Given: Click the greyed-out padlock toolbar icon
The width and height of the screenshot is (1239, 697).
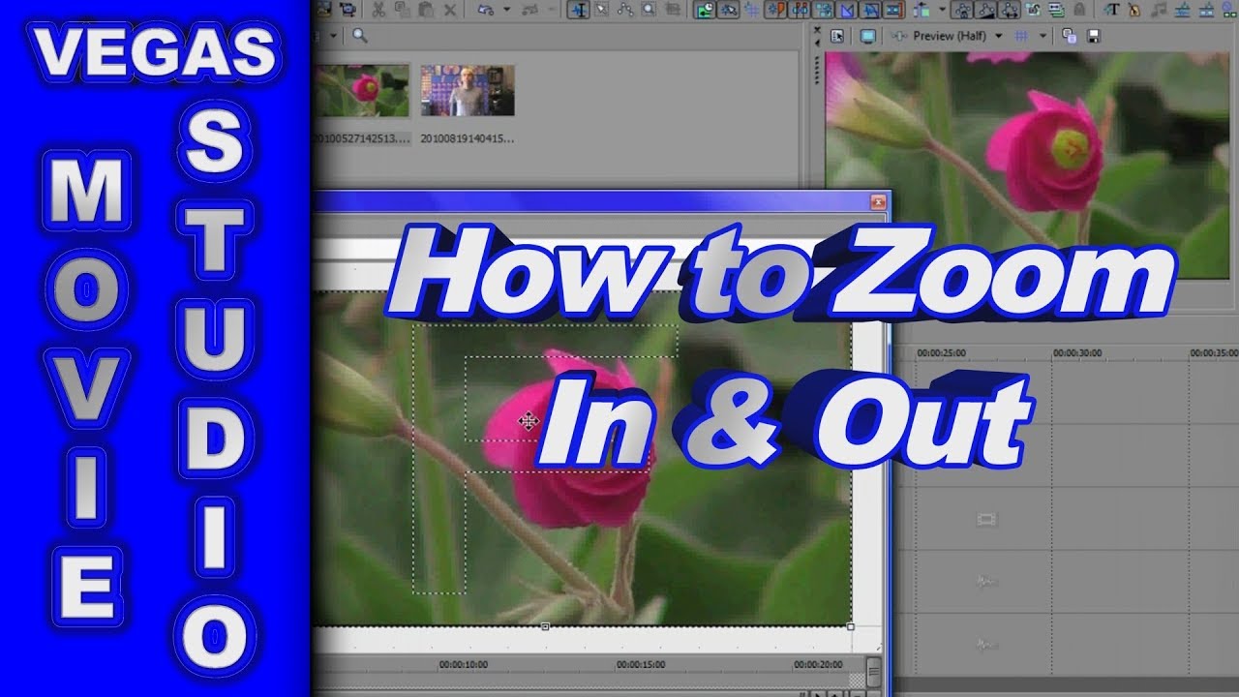Looking at the screenshot, I should (1079, 10).
